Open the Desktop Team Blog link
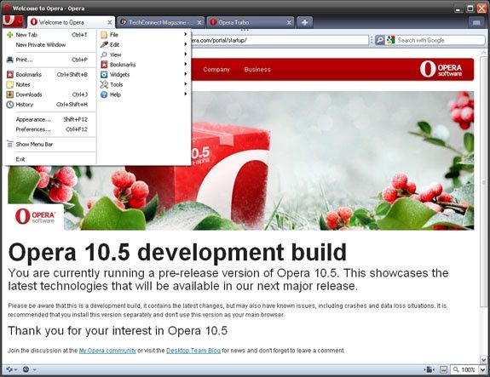Screen dimensions: 490x377 click(x=193, y=351)
